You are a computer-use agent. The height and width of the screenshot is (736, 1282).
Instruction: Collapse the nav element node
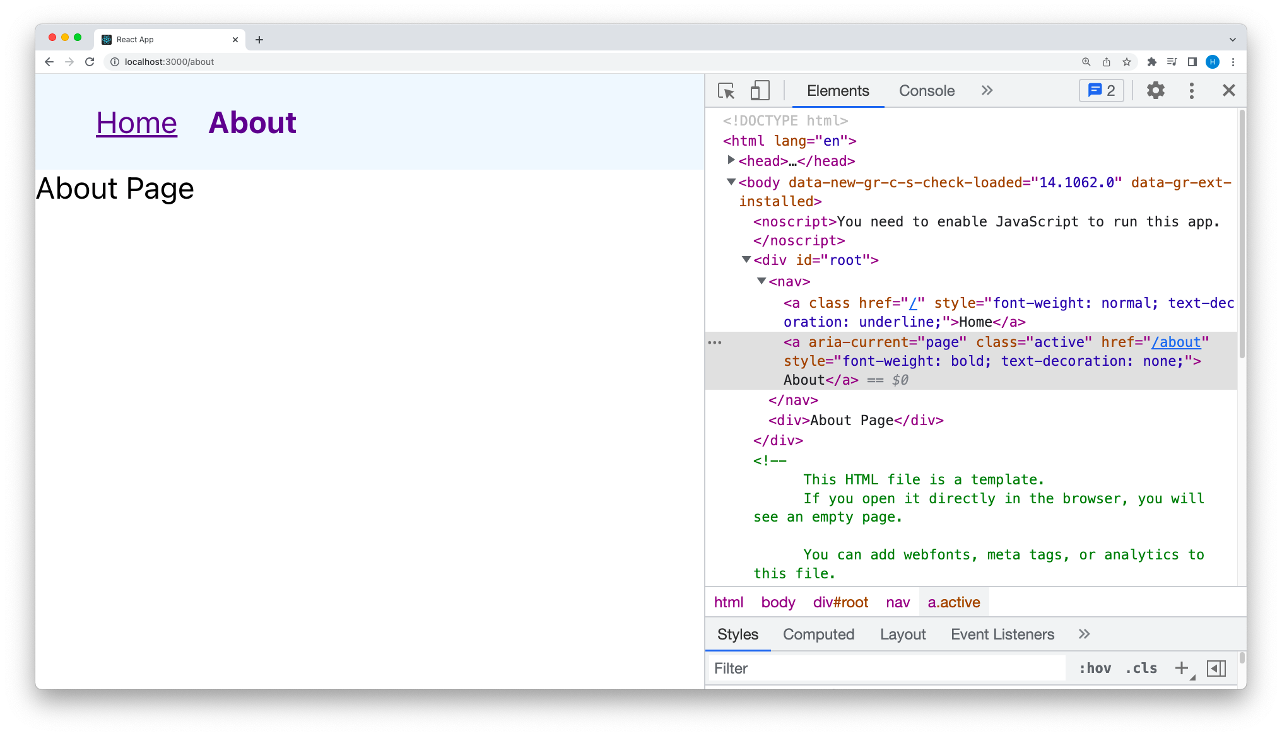tap(762, 281)
